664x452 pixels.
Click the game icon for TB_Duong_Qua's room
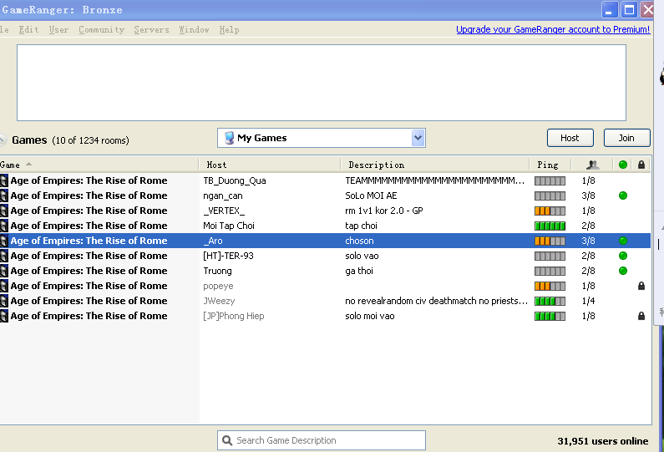point(4,180)
